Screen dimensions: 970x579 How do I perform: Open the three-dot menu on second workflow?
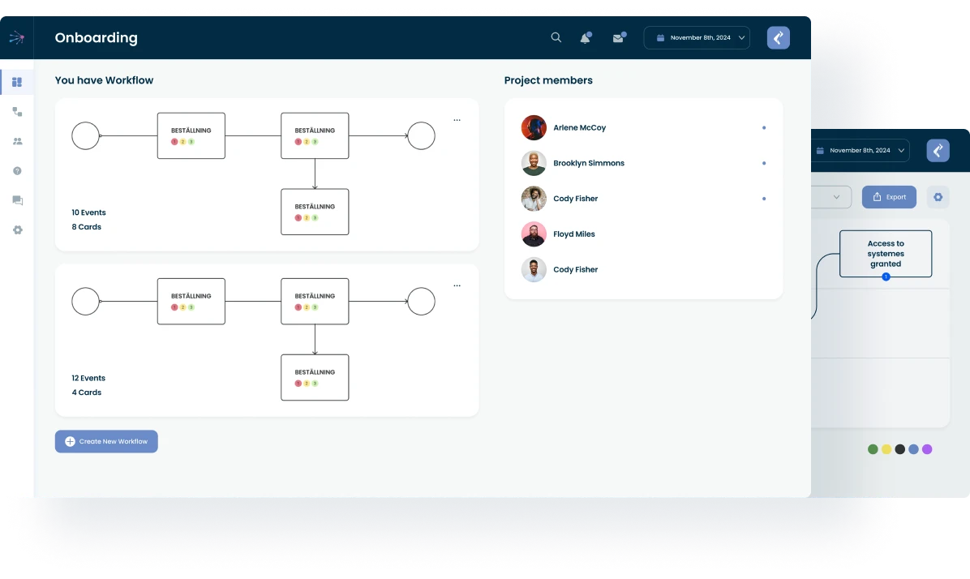[457, 285]
